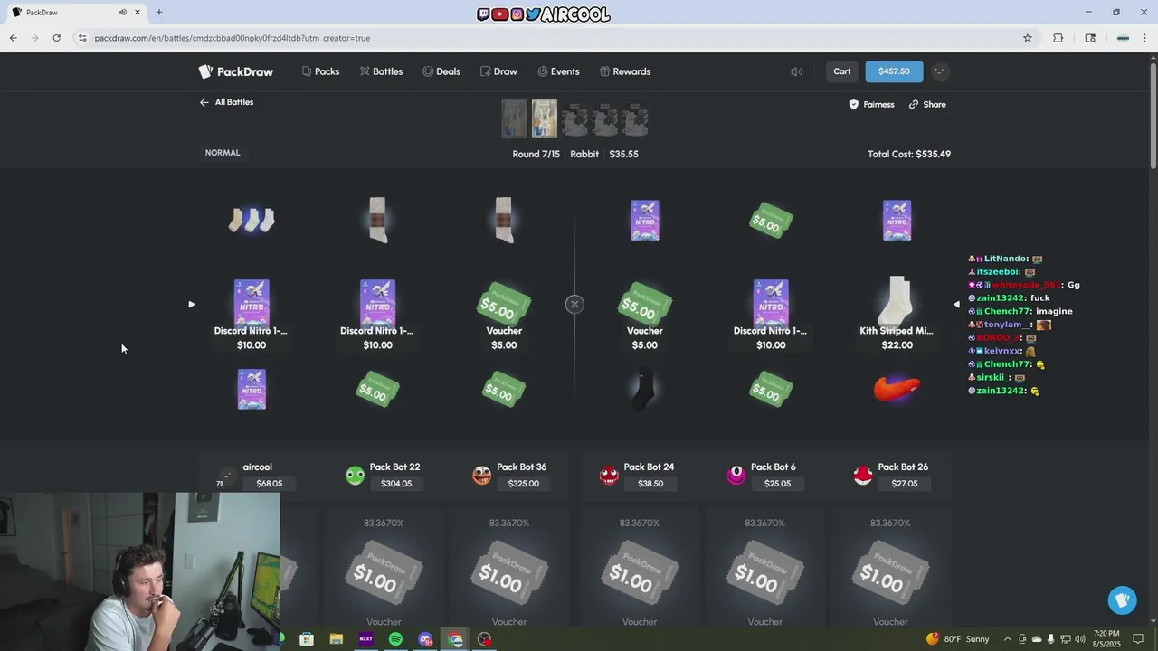Click Pack Bot 24's $5.00 Voucher item
Viewport: 1158px width, 651px height.
[x=645, y=314]
